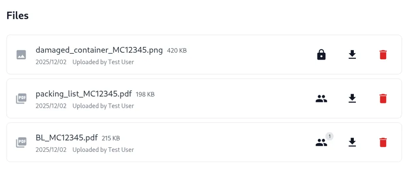Click the PDF icon beside BL_MC12345.pdf
Screen dimensions: 410x169
click(21, 142)
